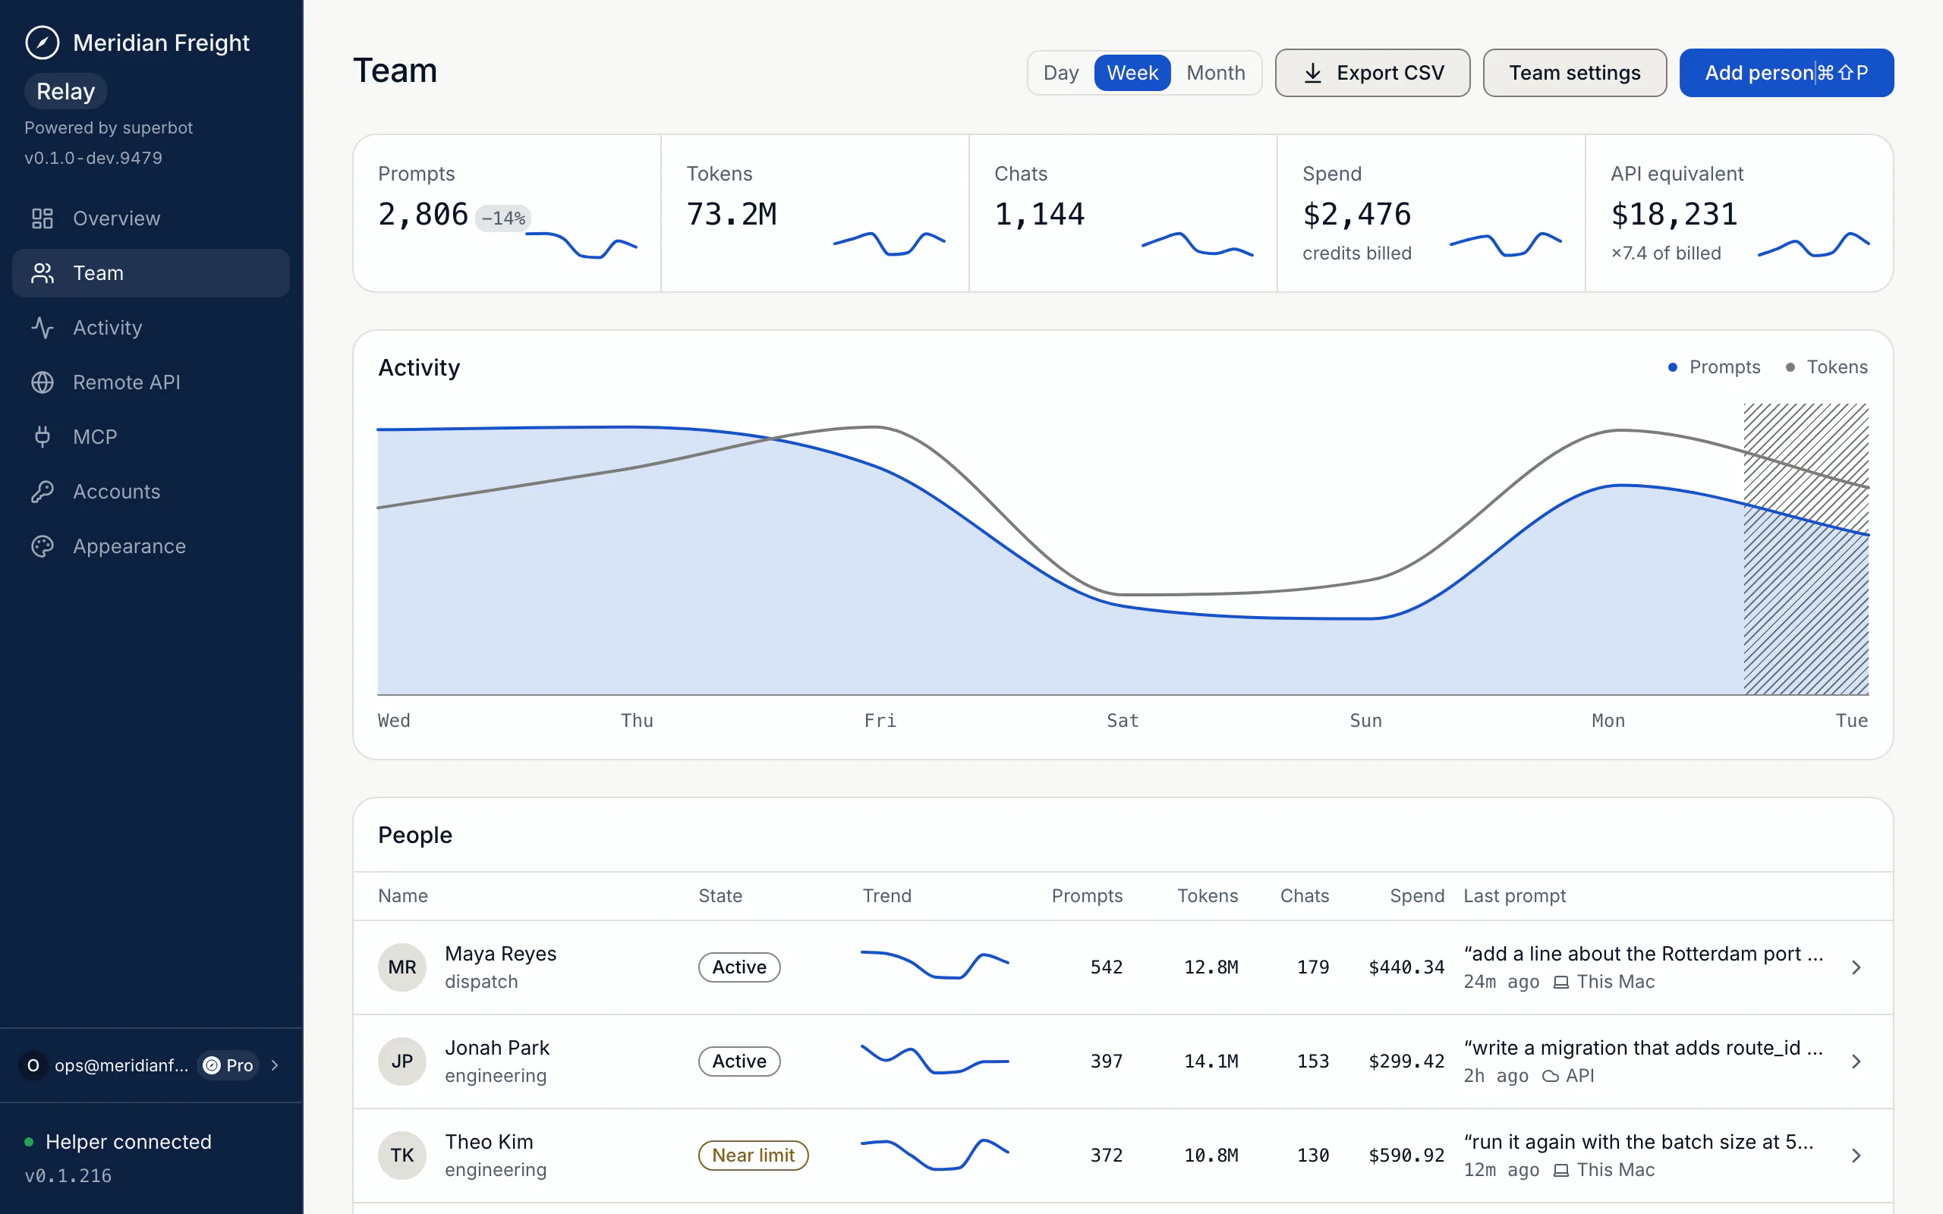This screenshot has width=1943, height=1214.
Task: Click Theo Kim Near limit status pill
Action: (753, 1155)
